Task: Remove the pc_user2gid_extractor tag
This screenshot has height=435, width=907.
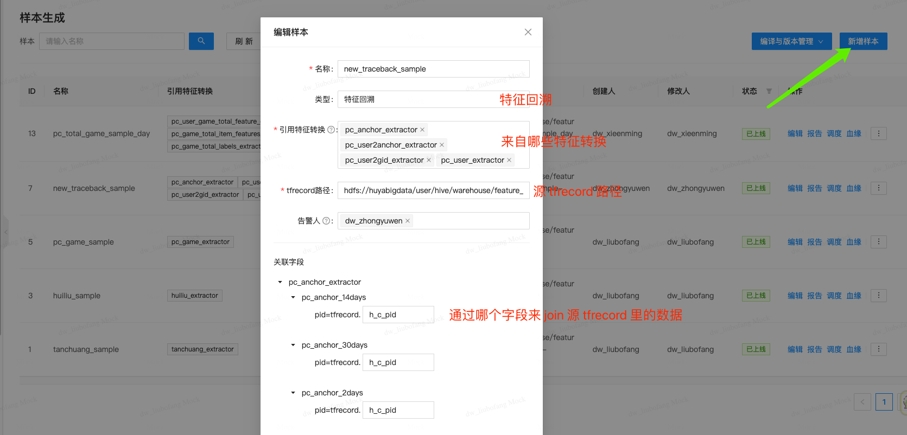Action: [429, 160]
